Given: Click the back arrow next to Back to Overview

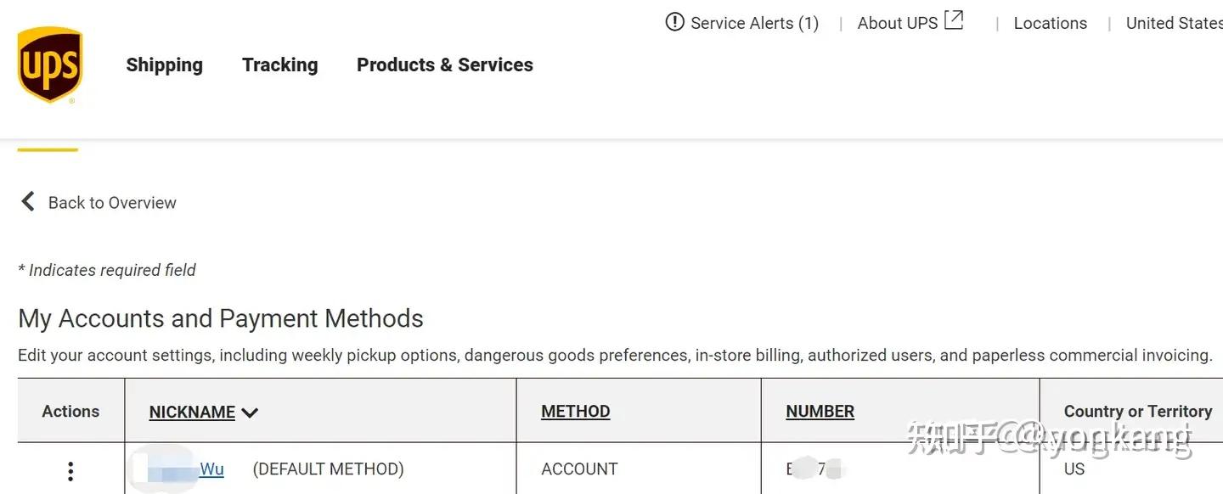Looking at the screenshot, I should point(28,201).
